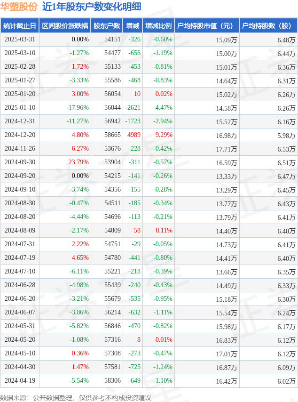Click the 9.29% change ratio cell
The height and width of the screenshot is (402, 298).
coord(164,135)
